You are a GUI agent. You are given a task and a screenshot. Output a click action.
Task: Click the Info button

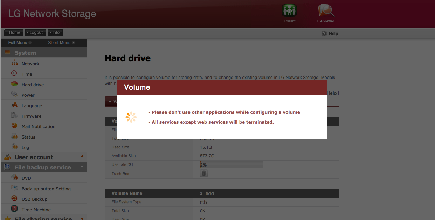(55, 32)
